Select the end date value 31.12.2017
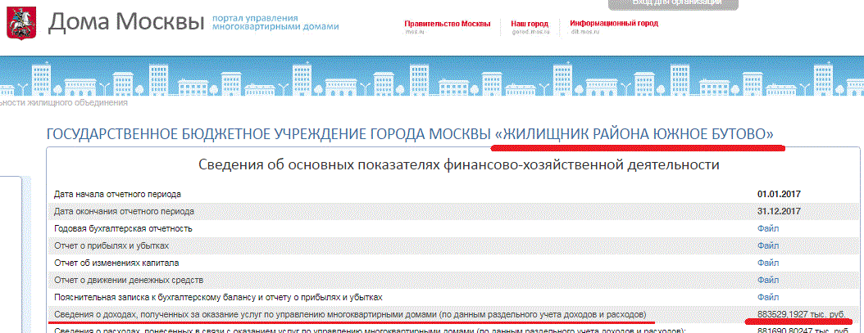 click(779, 211)
